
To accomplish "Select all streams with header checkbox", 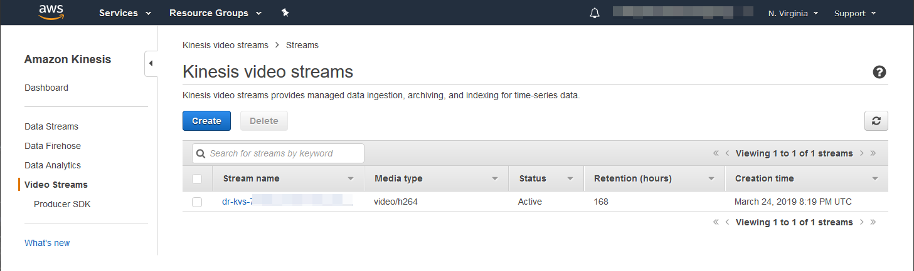I will tap(197, 179).
